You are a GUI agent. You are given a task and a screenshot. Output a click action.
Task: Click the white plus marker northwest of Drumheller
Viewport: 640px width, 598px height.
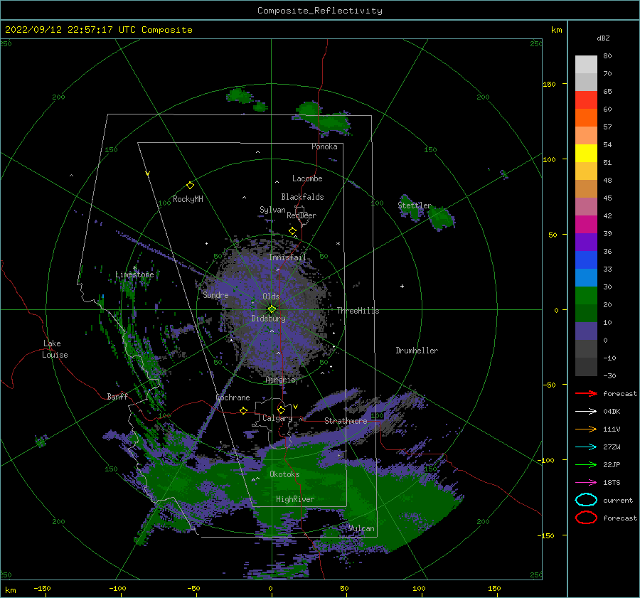402,286
